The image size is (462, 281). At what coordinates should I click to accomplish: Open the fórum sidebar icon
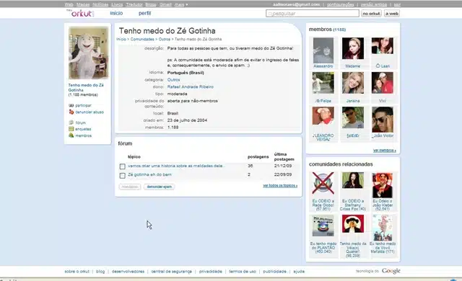[x=71, y=122]
